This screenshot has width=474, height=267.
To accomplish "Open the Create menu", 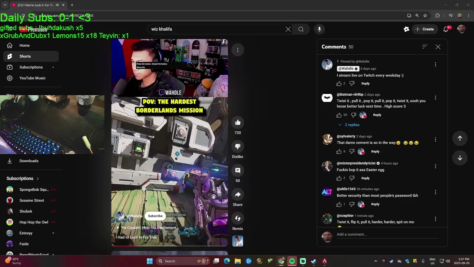I will [x=424, y=29].
